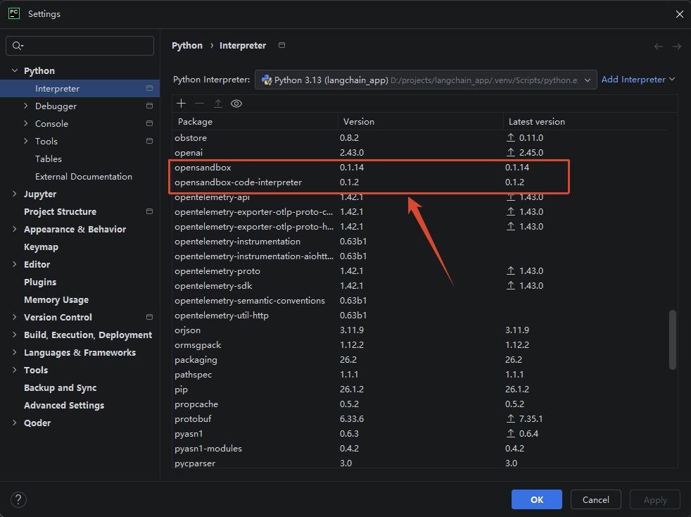
Task: Click the upgrade package arrow icon
Action: (218, 104)
